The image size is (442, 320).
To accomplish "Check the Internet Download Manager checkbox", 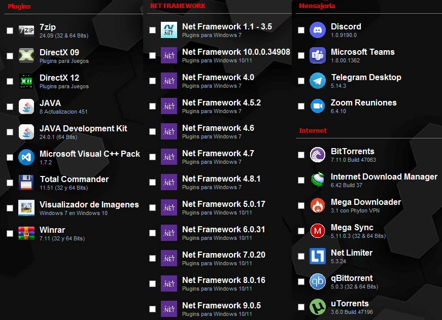I will click(x=301, y=180).
